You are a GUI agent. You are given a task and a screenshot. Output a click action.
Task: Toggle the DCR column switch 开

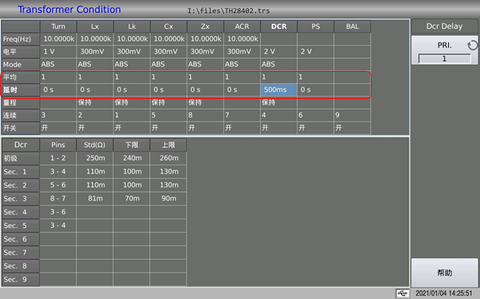pos(279,128)
